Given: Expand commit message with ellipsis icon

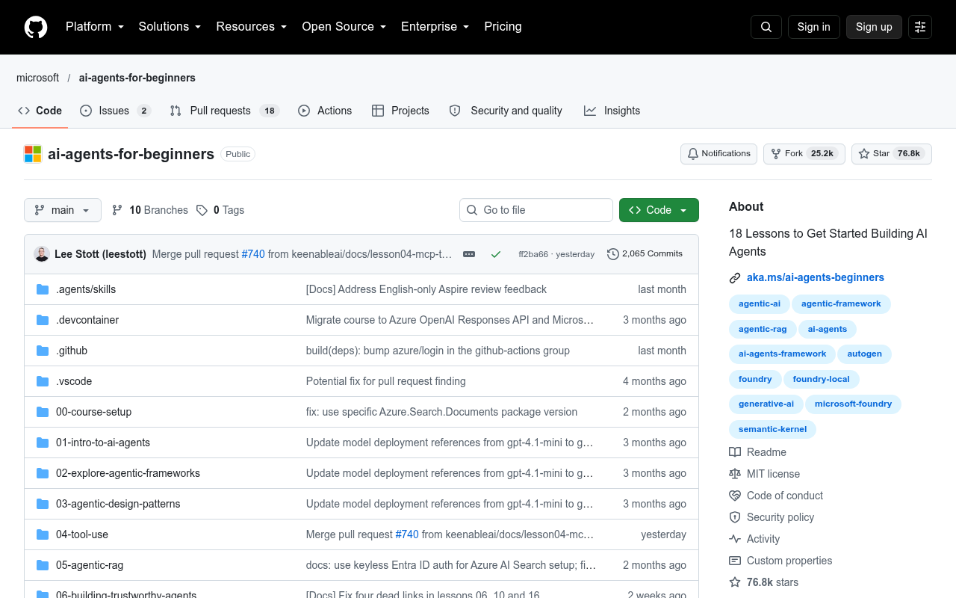Looking at the screenshot, I should point(469,254).
